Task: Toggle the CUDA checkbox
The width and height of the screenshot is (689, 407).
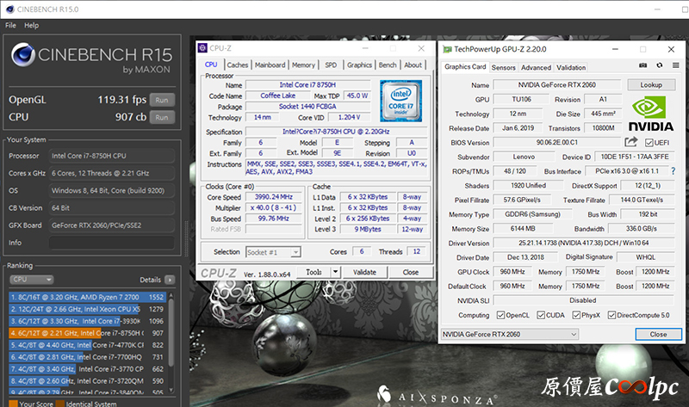Action: 541,315
